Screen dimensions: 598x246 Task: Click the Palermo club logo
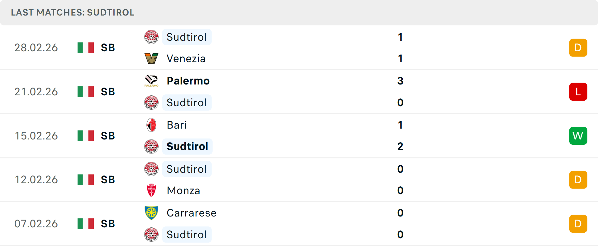[x=151, y=81]
